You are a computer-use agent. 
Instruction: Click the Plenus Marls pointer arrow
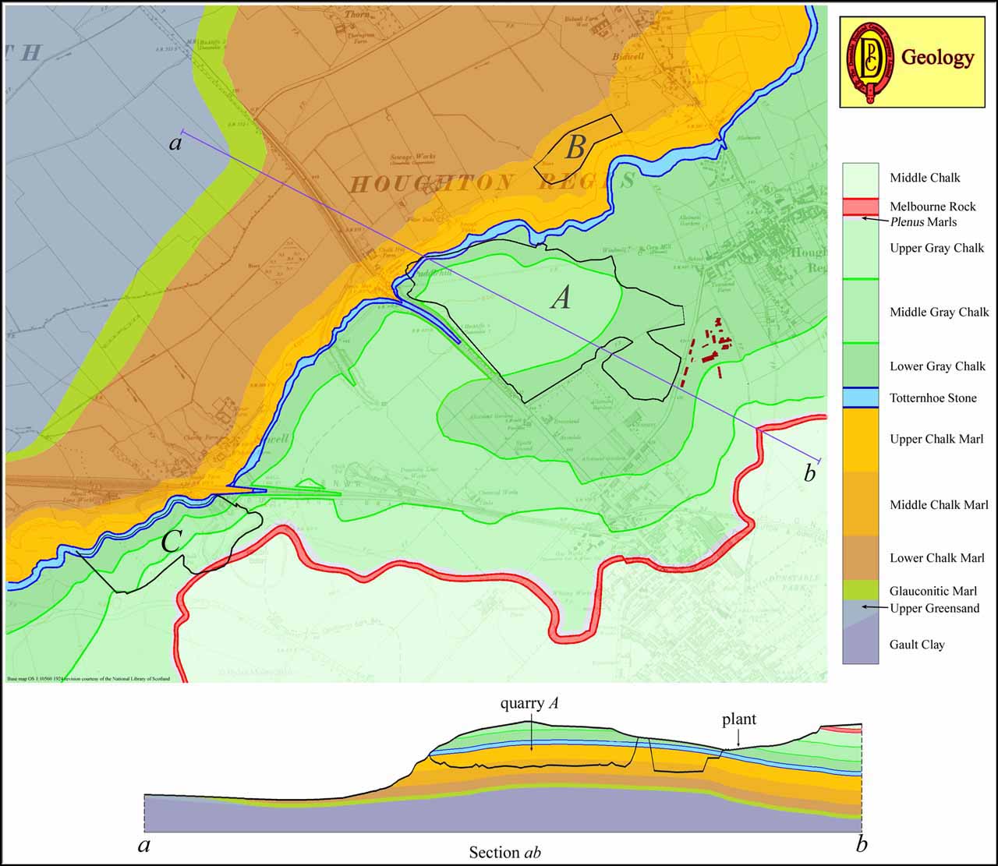(875, 221)
